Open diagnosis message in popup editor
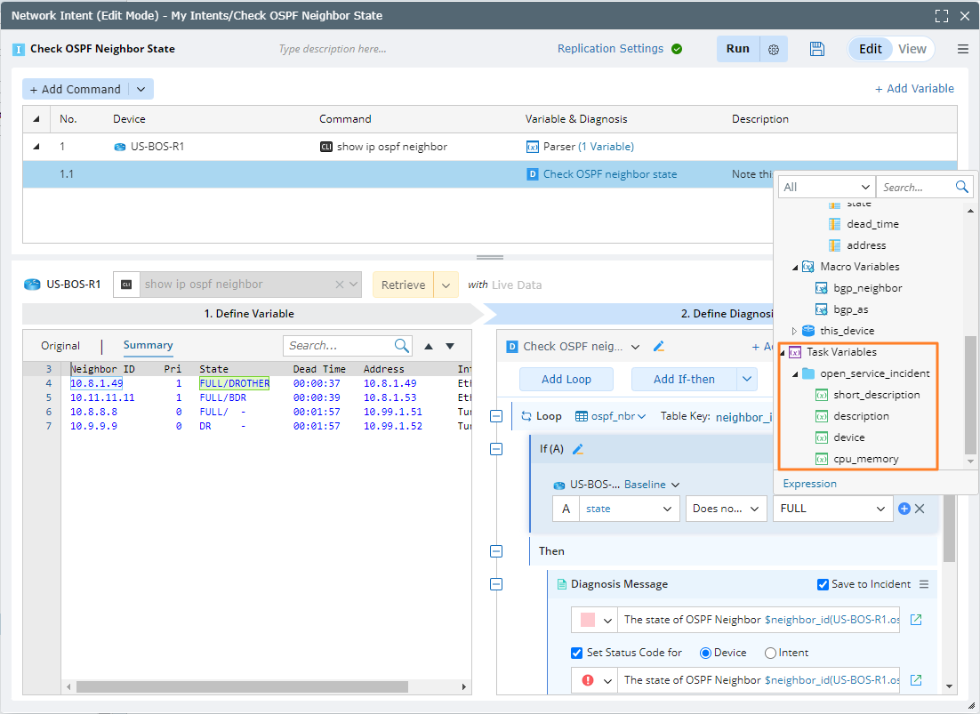 coord(916,620)
